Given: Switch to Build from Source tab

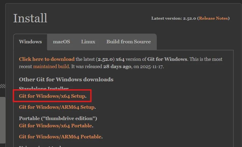Looking at the screenshot, I should [129, 42].
